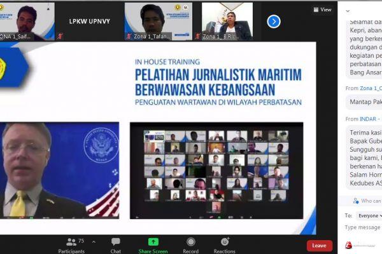Click the muted mic icon on LPKW tile
This screenshot has height=254, width=382.
pos(60,36)
